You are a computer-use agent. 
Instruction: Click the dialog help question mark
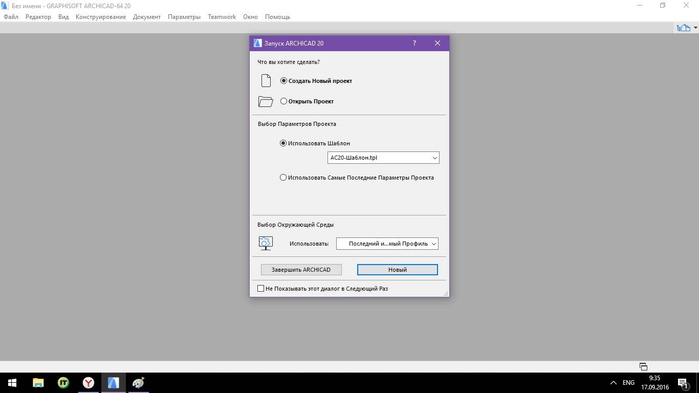click(x=414, y=43)
